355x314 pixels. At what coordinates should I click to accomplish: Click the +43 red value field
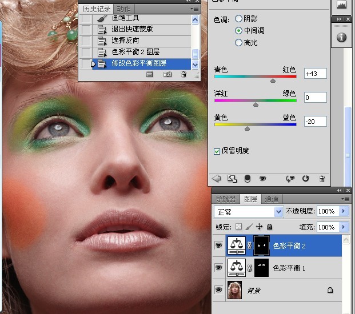click(x=316, y=74)
